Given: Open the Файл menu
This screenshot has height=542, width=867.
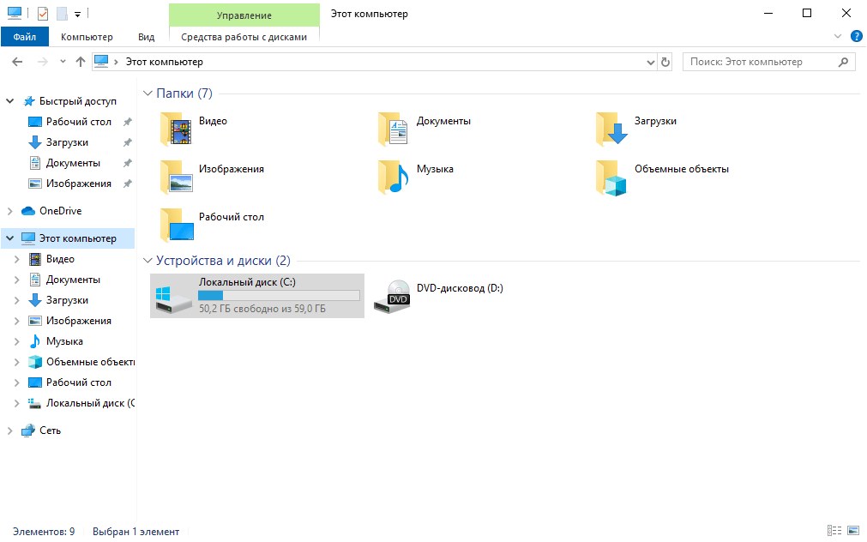Looking at the screenshot, I should click(25, 37).
